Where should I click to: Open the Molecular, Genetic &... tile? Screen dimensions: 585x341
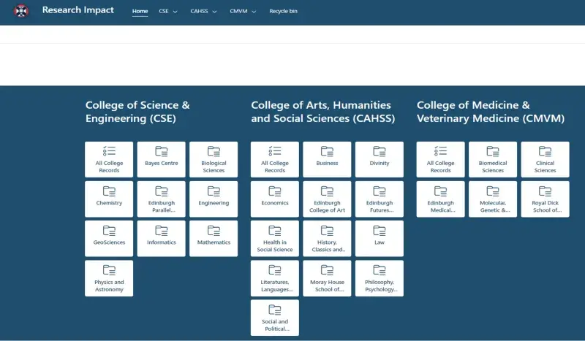point(493,199)
